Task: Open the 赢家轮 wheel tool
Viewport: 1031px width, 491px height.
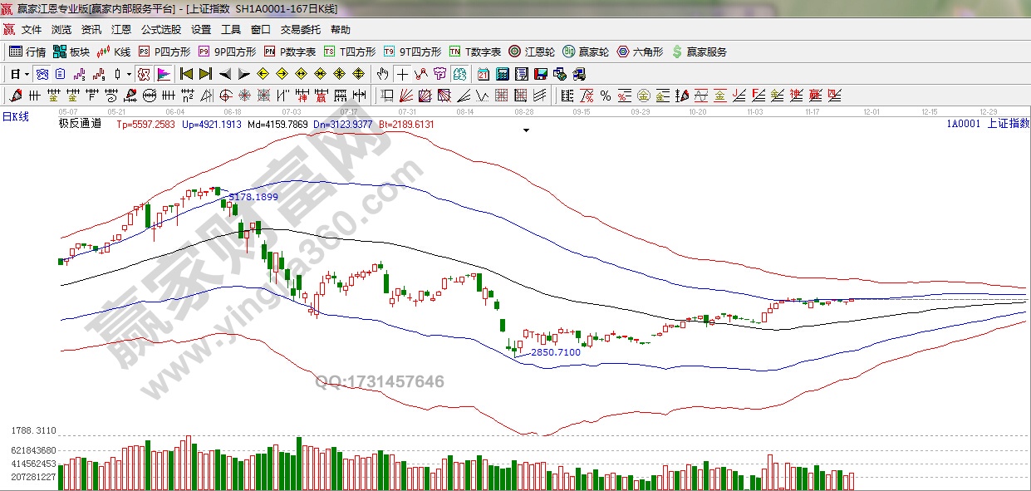Action: pyautogui.click(x=586, y=52)
